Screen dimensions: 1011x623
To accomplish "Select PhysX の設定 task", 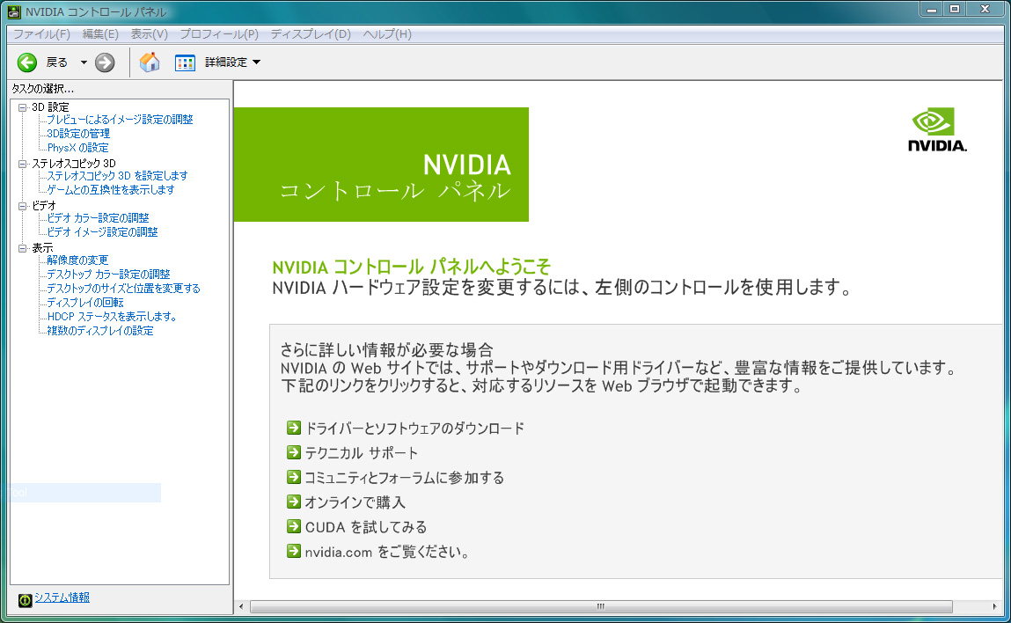I will tap(78, 148).
